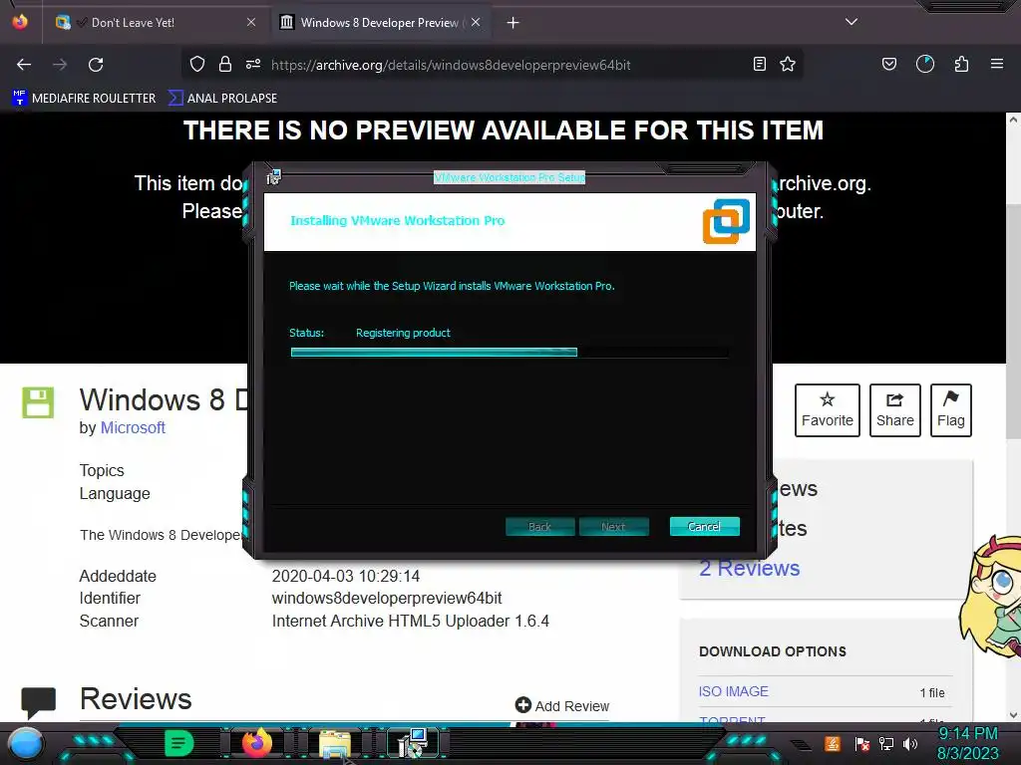This screenshot has width=1021, height=765.
Task: Download the ISO IMAGE option
Action: (x=733, y=691)
